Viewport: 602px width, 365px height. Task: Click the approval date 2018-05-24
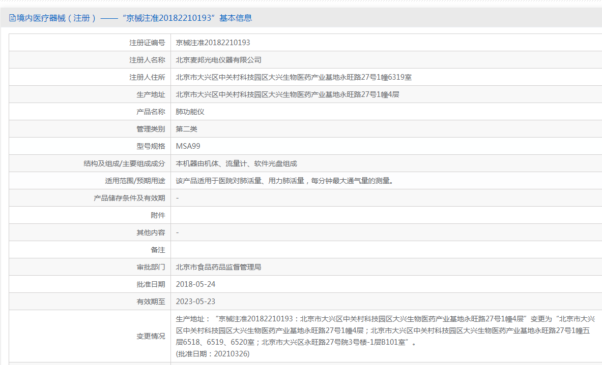tap(195, 284)
